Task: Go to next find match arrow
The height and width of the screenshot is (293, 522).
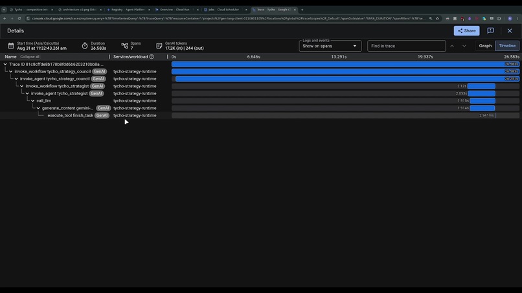Action: (x=464, y=46)
